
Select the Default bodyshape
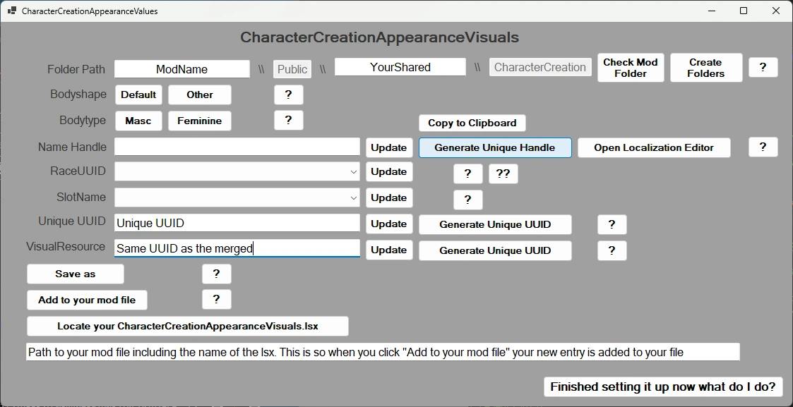(138, 95)
